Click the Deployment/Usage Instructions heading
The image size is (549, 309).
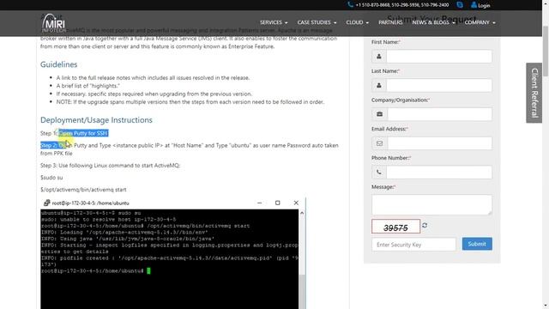96,120
